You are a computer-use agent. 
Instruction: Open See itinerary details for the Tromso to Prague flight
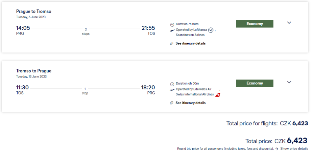click(190, 103)
